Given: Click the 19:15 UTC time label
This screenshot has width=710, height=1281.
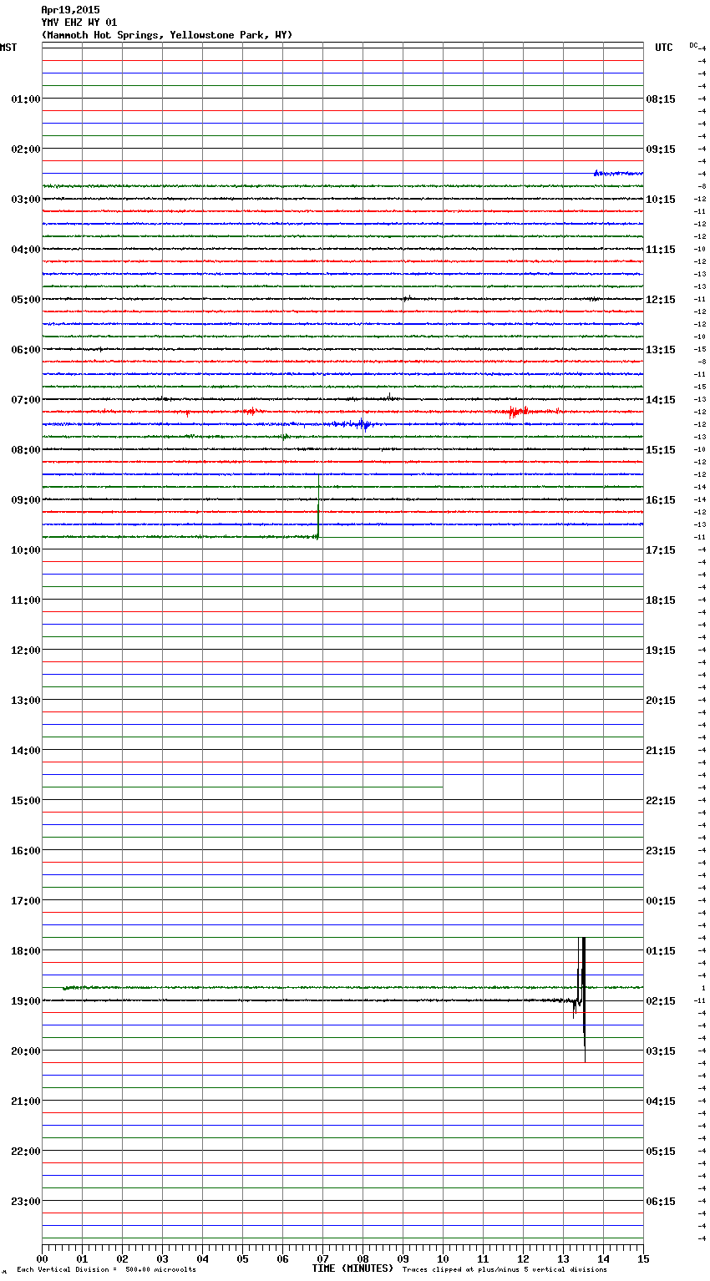Looking at the screenshot, I should tap(661, 651).
